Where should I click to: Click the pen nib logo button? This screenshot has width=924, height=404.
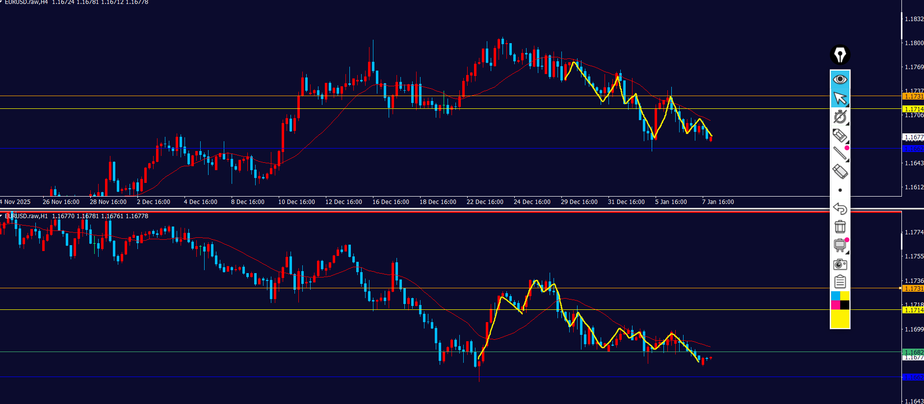coord(840,55)
